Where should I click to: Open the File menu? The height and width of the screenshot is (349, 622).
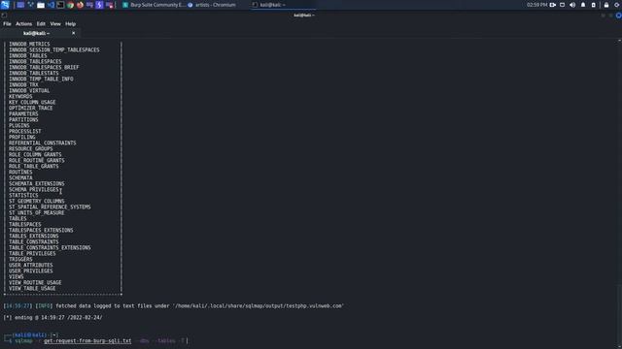(x=7, y=23)
